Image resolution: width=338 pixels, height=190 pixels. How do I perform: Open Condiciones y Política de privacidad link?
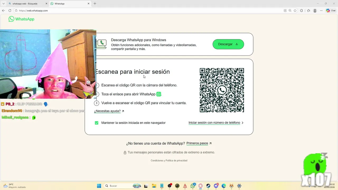169,160
